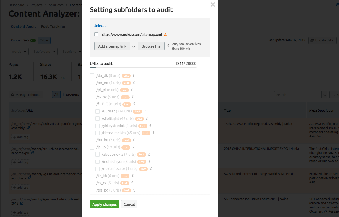Image resolution: width=339 pixels, height=217 pixels.
Task: Click info icon next to /da_dk row
Action: (134, 75)
